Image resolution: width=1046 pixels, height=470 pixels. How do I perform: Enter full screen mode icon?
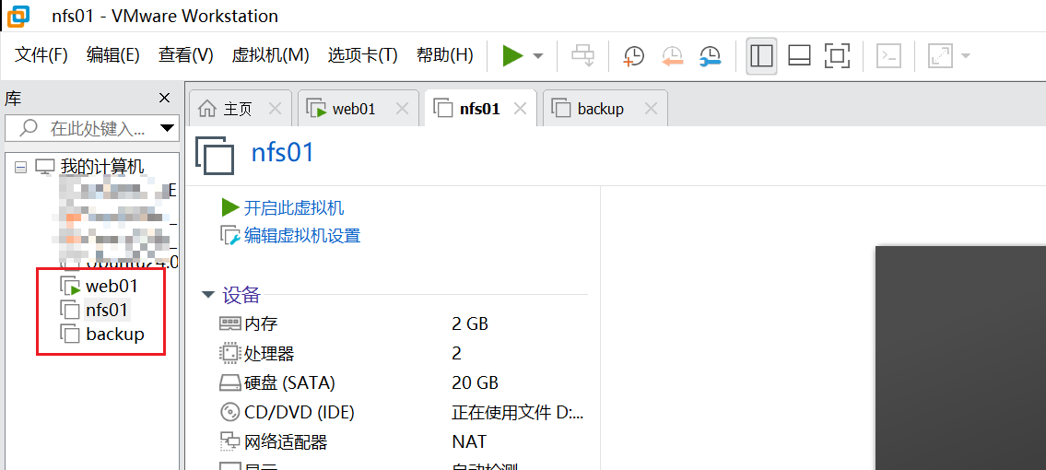pos(837,56)
